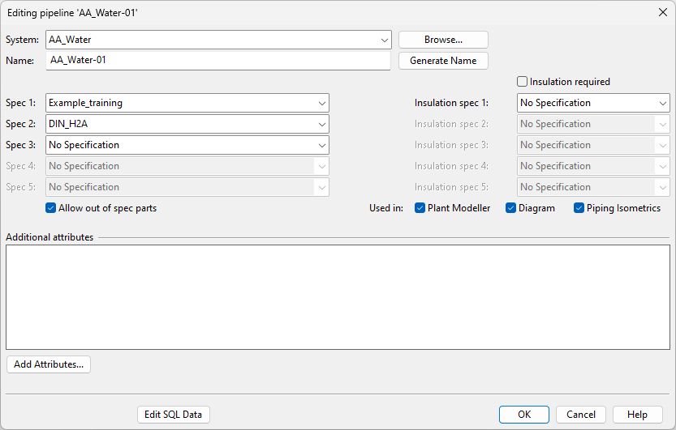Image resolution: width=676 pixels, height=430 pixels.
Task: Uncheck the Piping Isometrics option
Action: pyautogui.click(x=579, y=208)
